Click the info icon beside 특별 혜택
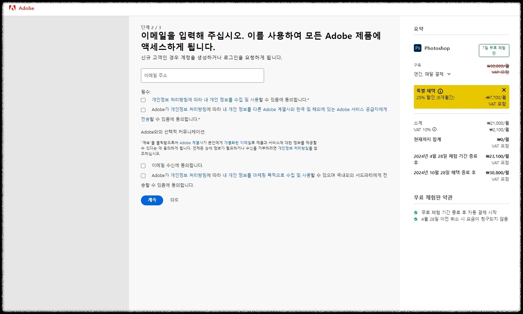Image resolution: width=523 pixels, height=314 pixels. (440, 91)
